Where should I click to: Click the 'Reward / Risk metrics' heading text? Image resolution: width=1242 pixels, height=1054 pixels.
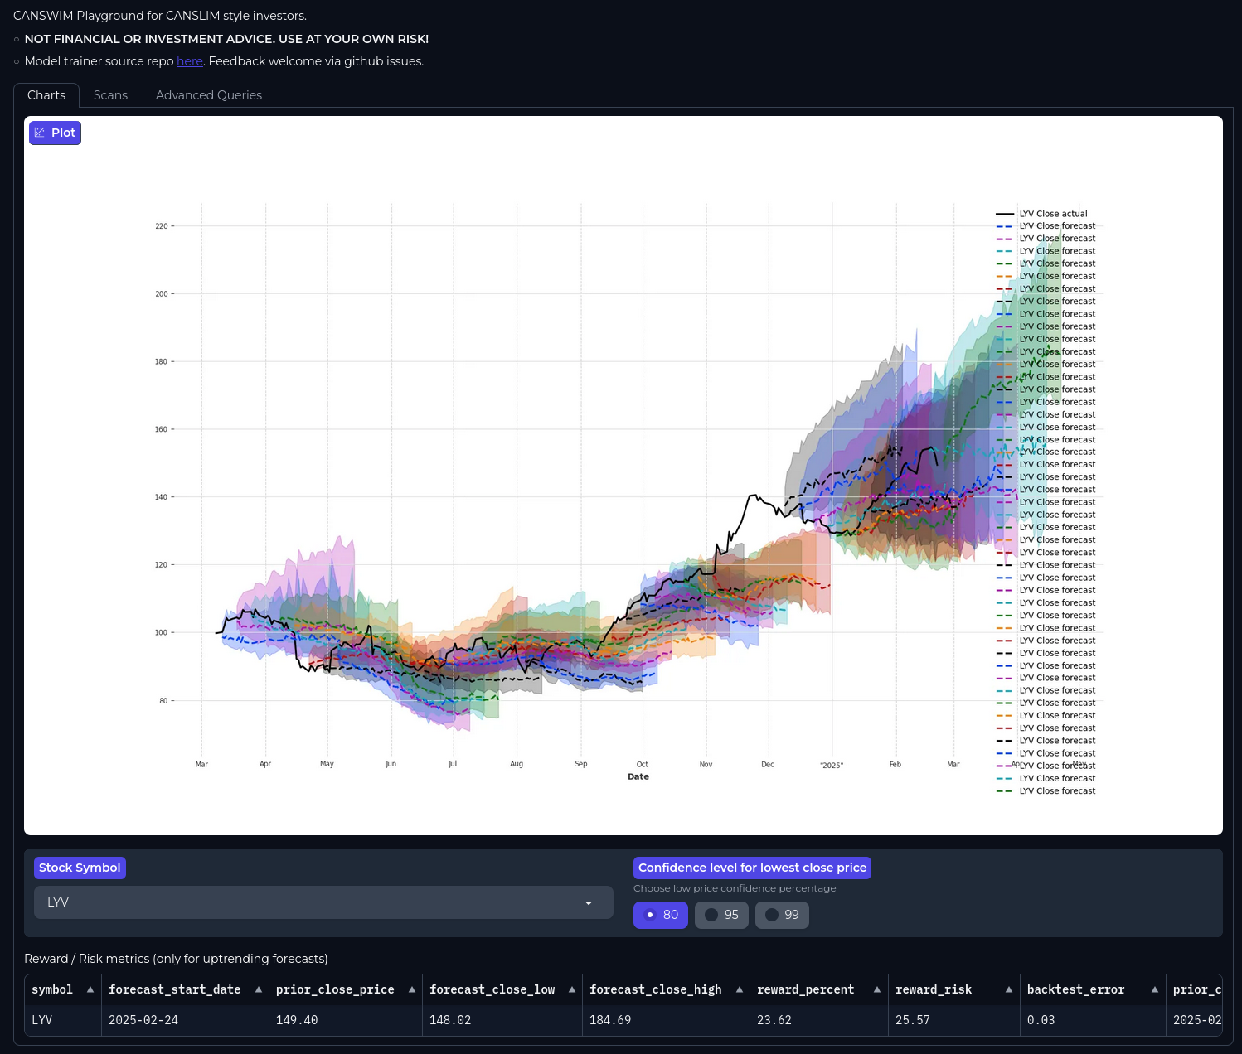(x=176, y=959)
